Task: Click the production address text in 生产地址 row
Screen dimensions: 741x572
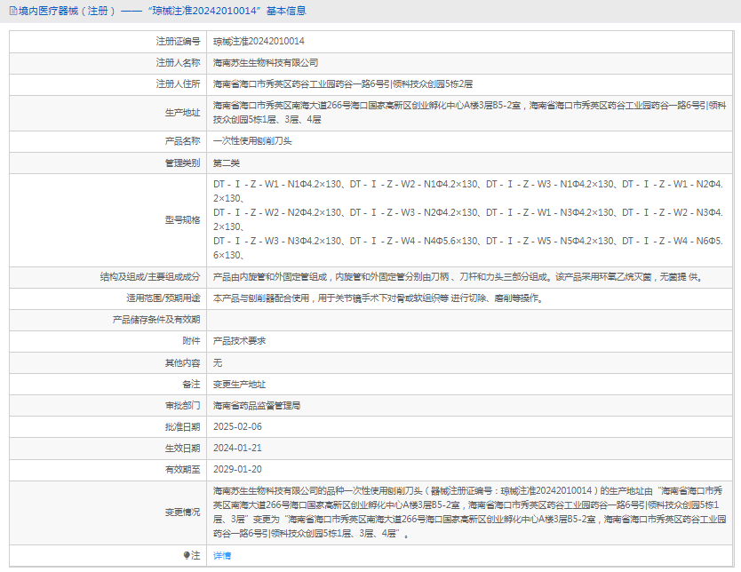Action: pyautogui.click(x=469, y=113)
